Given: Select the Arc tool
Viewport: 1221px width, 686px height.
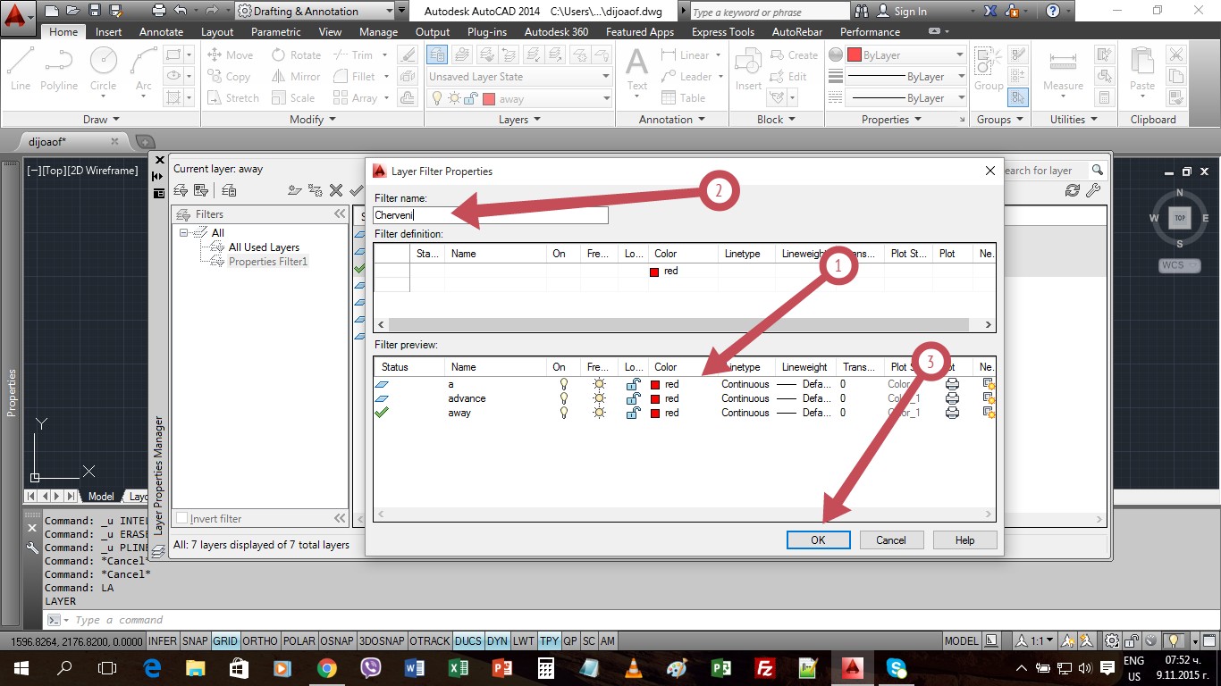Looking at the screenshot, I should (143, 68).
